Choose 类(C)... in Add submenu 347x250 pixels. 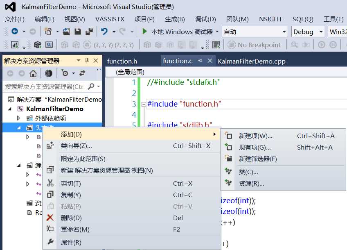click(283, 172)
